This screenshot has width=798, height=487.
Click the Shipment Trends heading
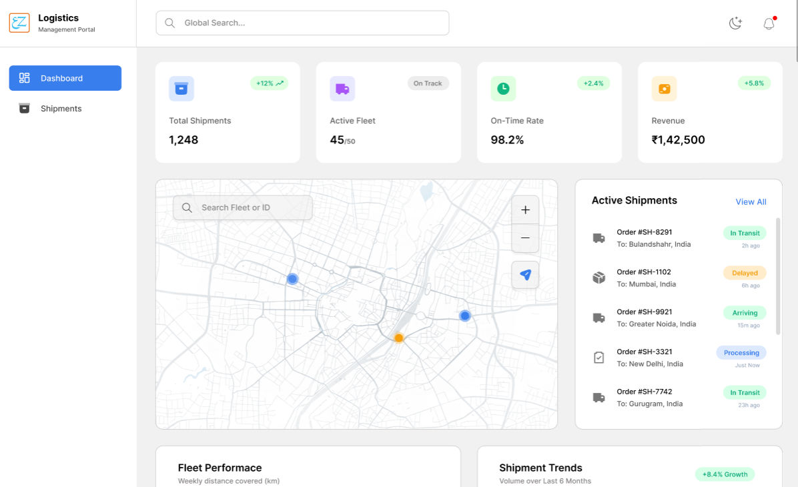(540, 468)
